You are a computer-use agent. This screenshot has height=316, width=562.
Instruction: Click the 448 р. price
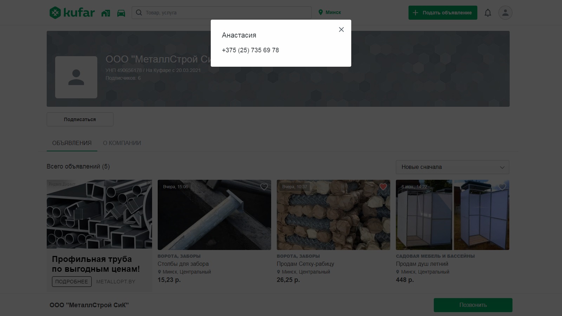click(x=405, y=280)
